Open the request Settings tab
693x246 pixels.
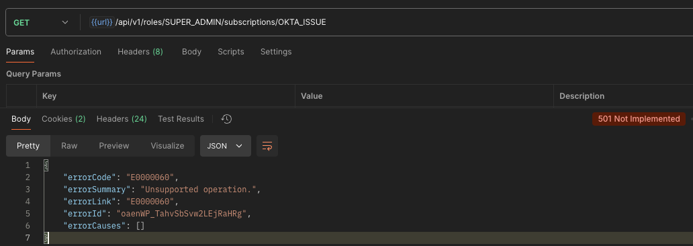pyautogui.click(x=276, y=52)
